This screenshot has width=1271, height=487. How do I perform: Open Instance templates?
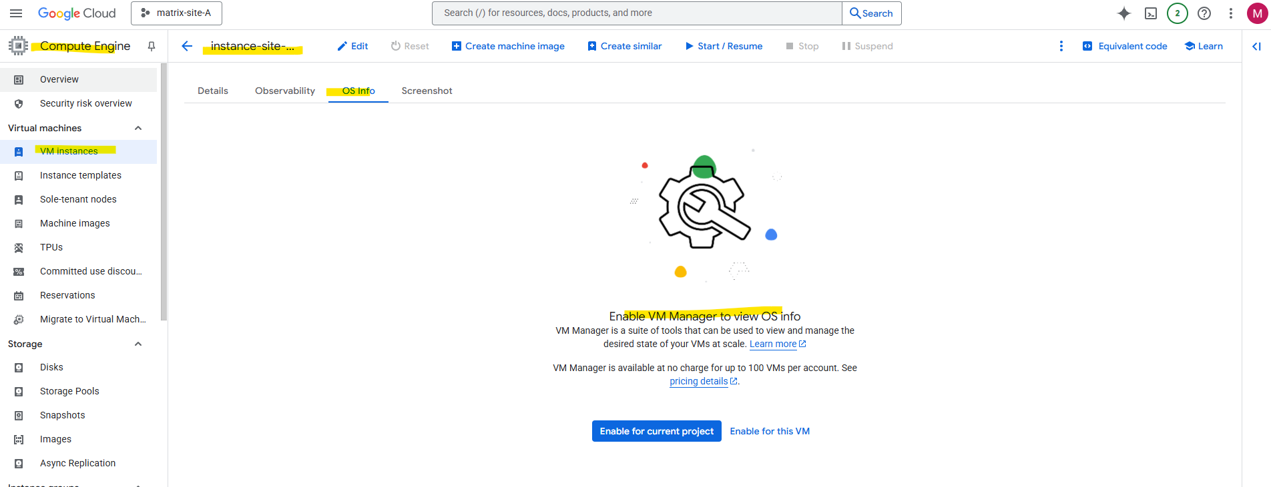coord(79,175)
